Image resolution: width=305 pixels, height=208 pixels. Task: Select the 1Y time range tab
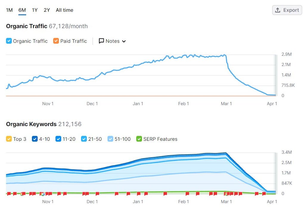click(x=35, y=10)
